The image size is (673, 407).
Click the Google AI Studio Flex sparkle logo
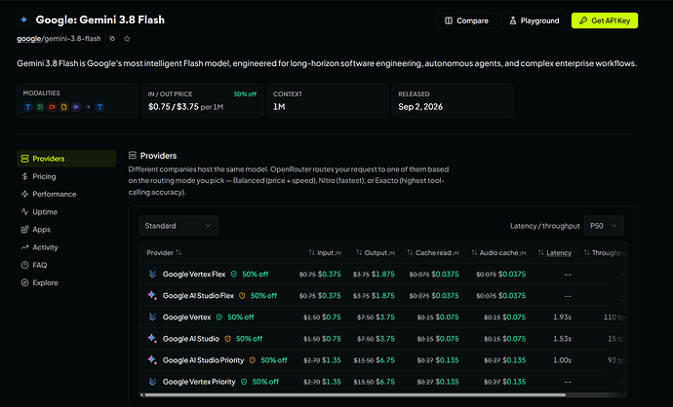(152, 295)
